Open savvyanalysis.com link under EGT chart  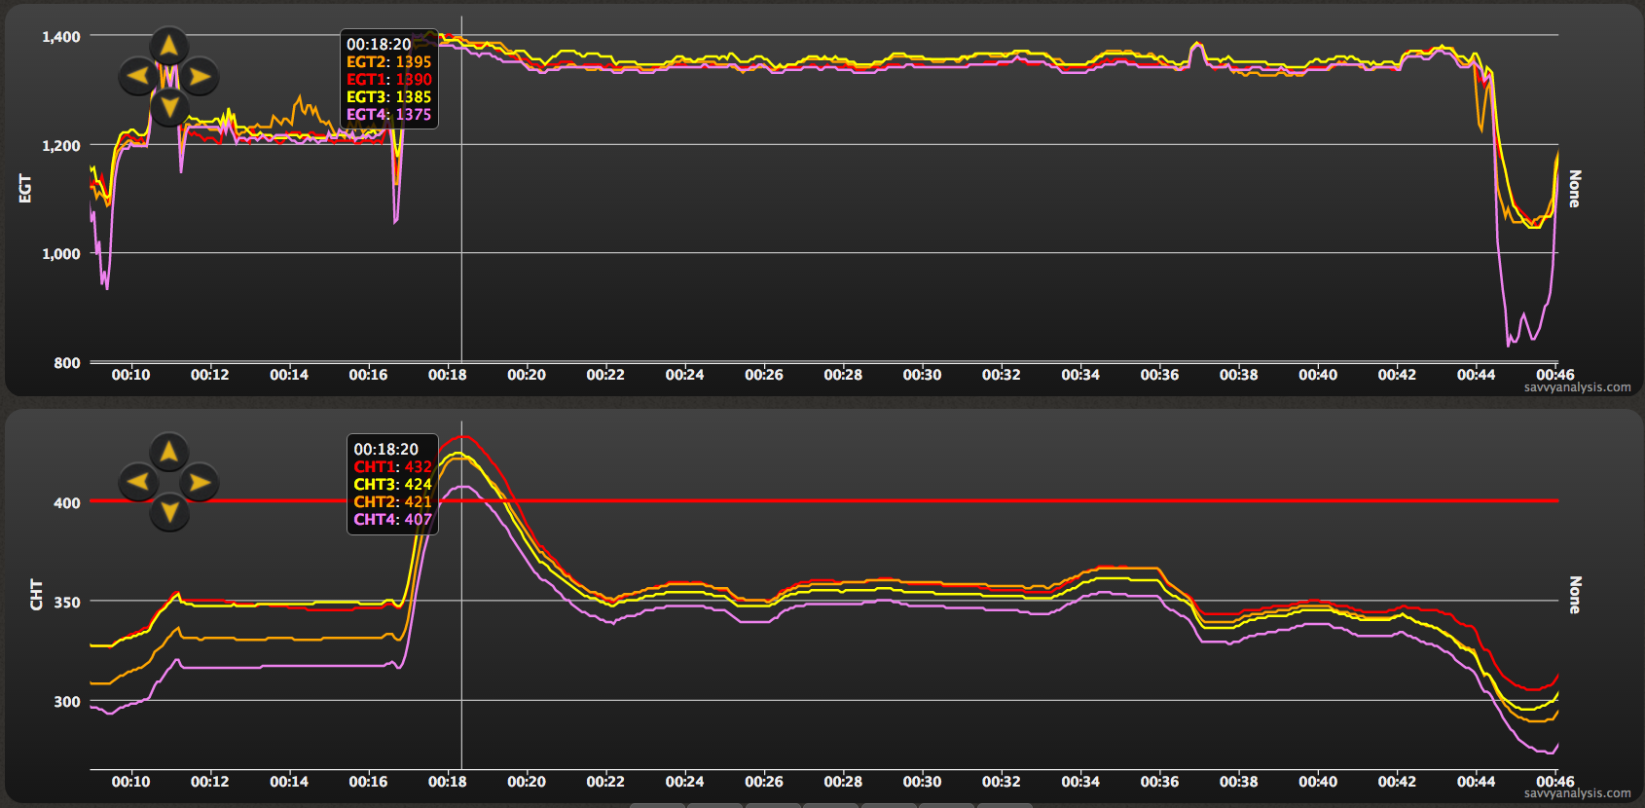click(1577, 387)
